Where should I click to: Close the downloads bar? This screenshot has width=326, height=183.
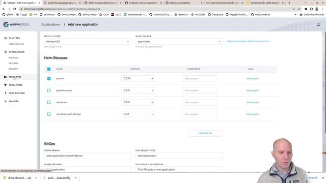coord(323,178)
